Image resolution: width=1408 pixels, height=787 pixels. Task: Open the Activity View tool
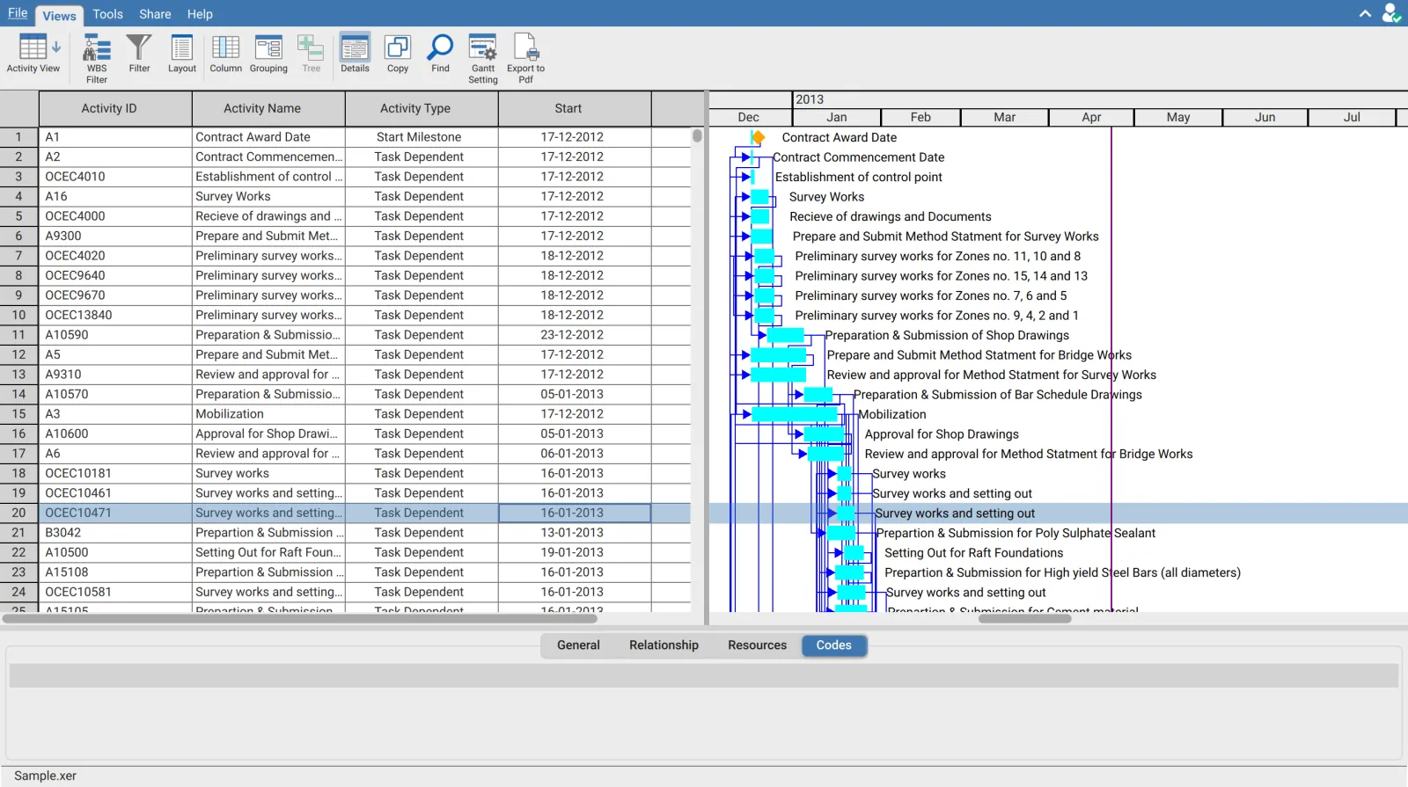(x=33, y=55)
